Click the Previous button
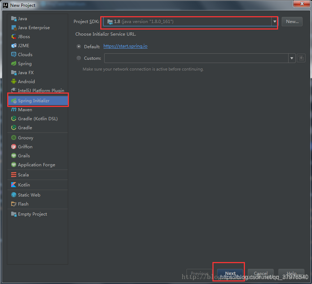This screenshot has height=284, width=312. 199,274
